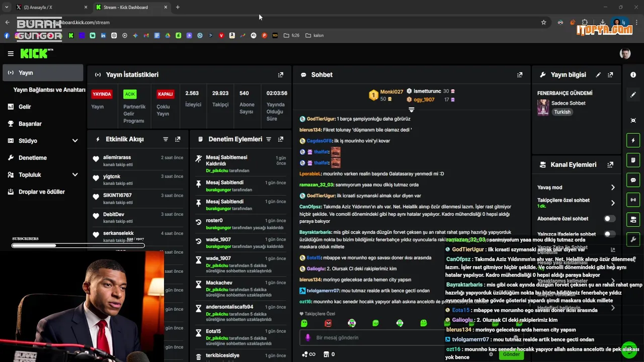Open Yavaş mod options arrow
Viewport: 644px width, 362px height.
[613, 188]
